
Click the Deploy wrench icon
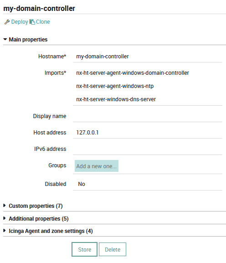[x=7, y=22]
